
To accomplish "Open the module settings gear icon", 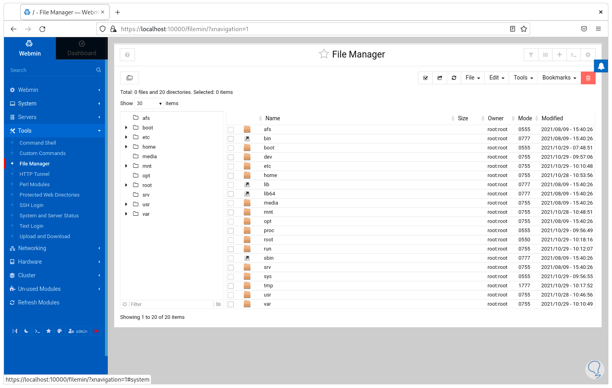I will tap(588, 55).
